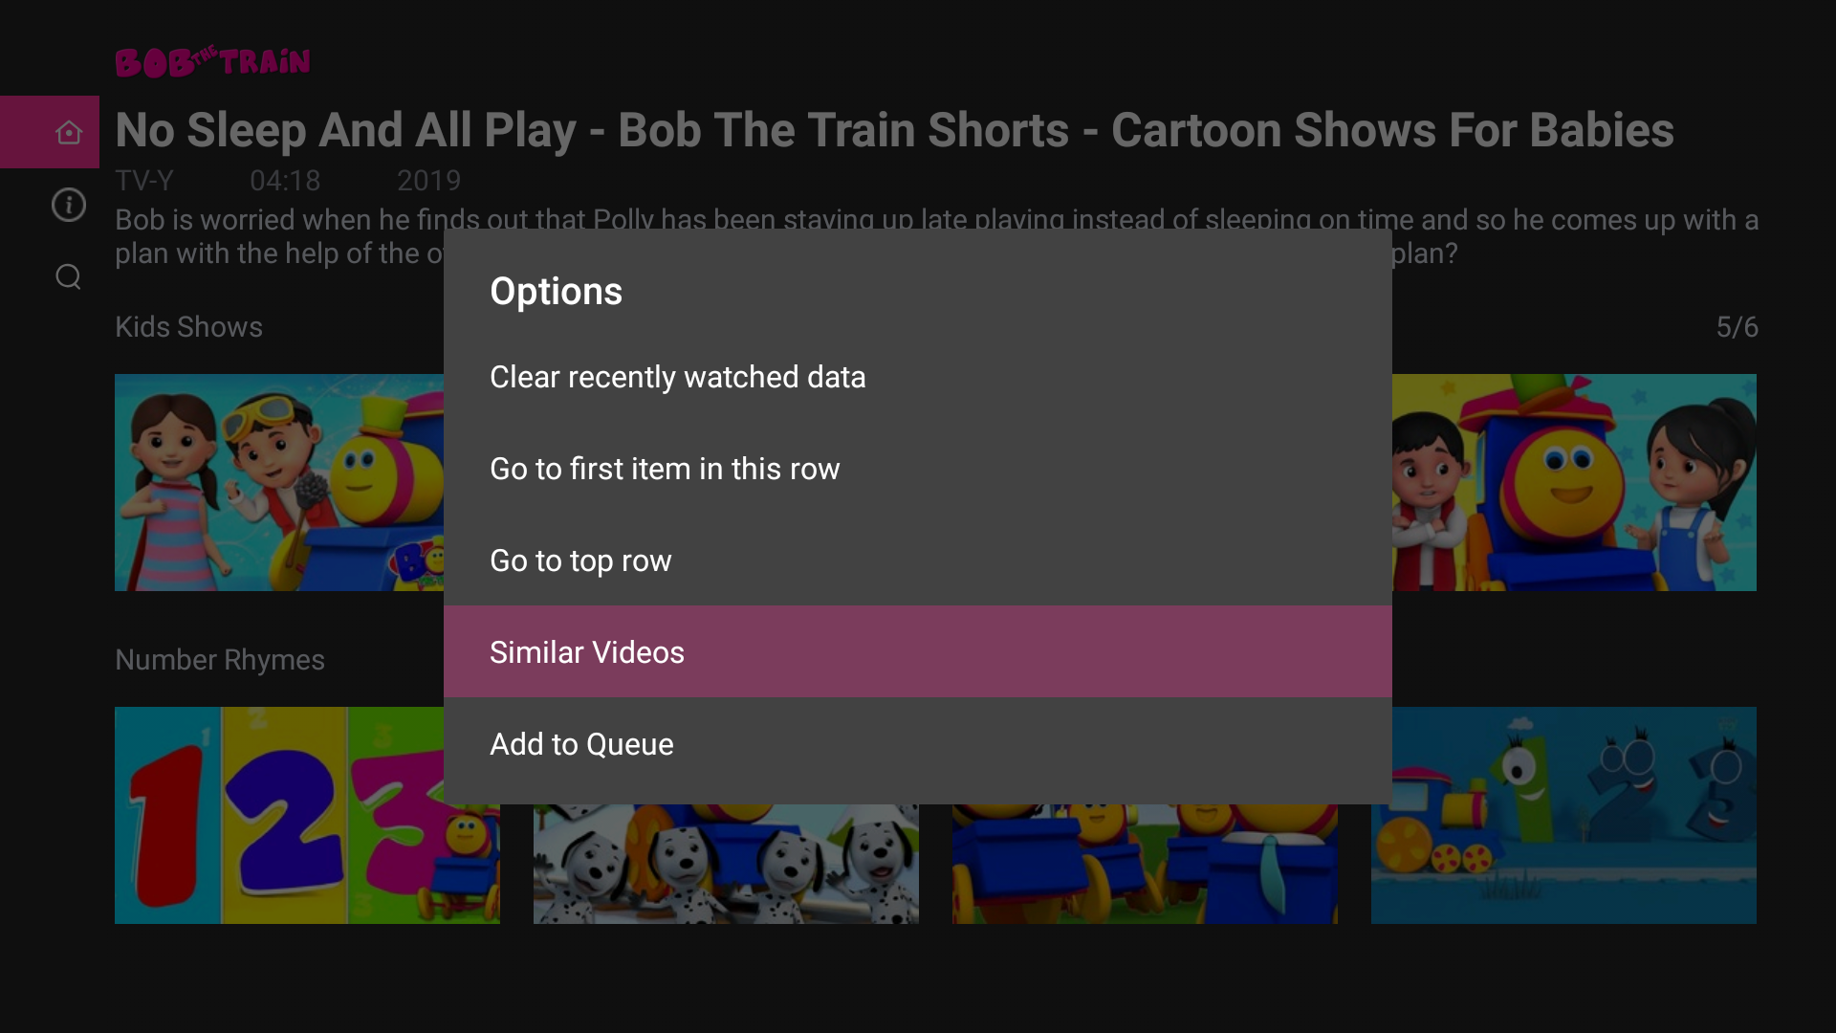Open Similar Videos from the menu
The image size is (1836, 1033).
[x=586, y=651]
